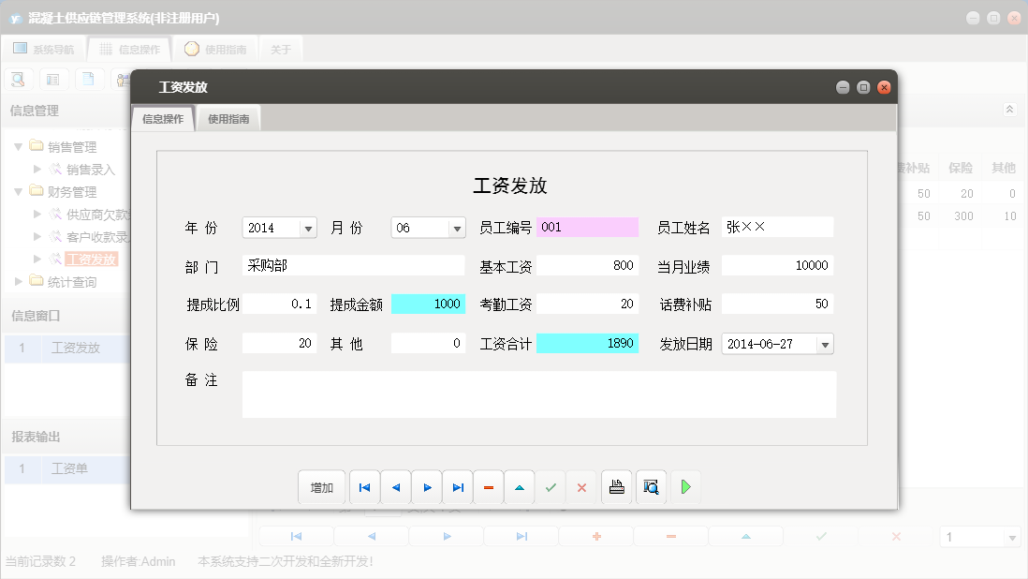The image size is (1028, 579).
Task: Delete the current record
Action: (488, 486)
